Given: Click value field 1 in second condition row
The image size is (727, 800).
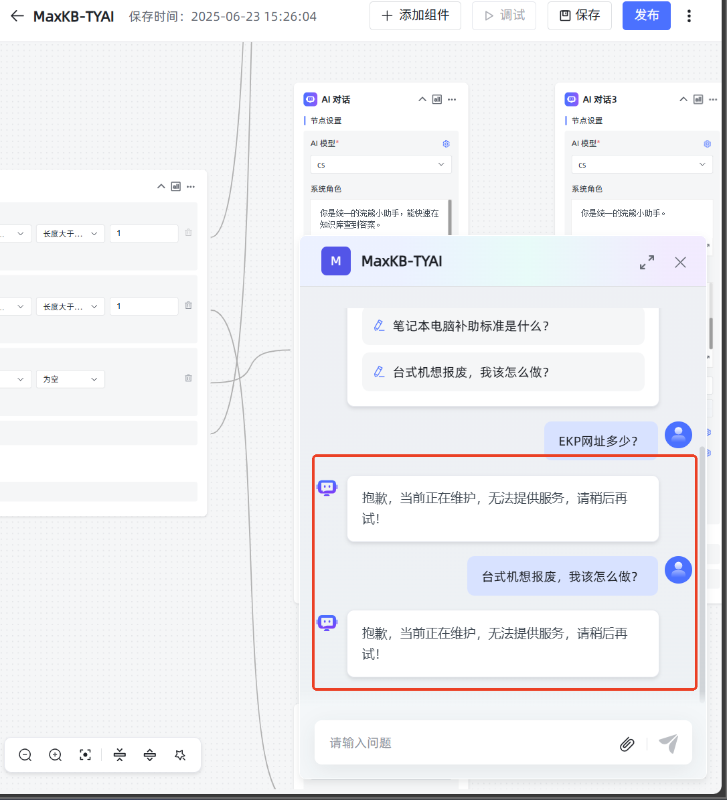Looking at the screenshot, I should pyautogui.click(x=144, y=307).
